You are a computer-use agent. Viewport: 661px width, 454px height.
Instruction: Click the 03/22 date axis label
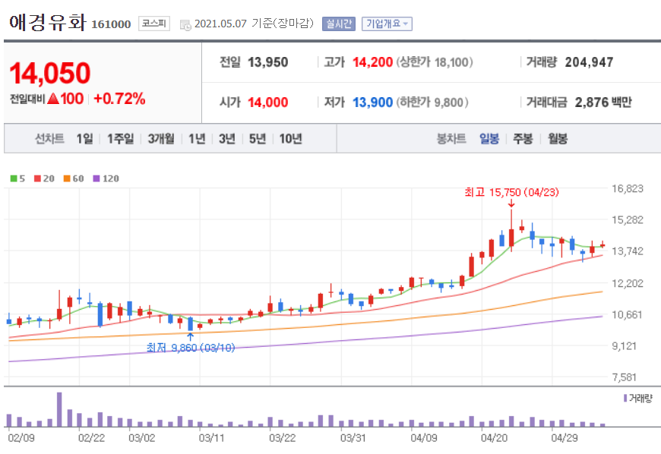coord(283,438)
